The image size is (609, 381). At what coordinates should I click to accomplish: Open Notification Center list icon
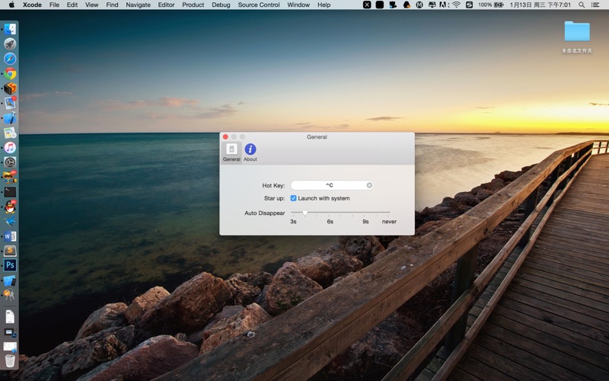[595, 5]
